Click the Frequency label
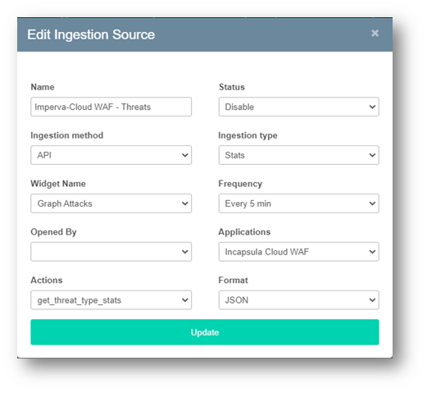Screen dimensions: 427x393 point(240,184)
